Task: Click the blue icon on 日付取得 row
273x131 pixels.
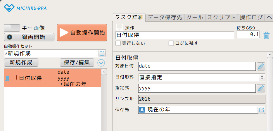Action: pyautogui.click(x=8, y=78)
